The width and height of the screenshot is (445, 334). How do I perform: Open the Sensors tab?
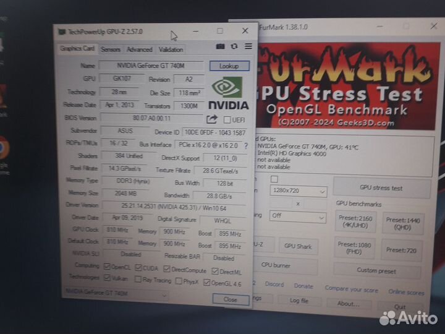tap(111, 49)
